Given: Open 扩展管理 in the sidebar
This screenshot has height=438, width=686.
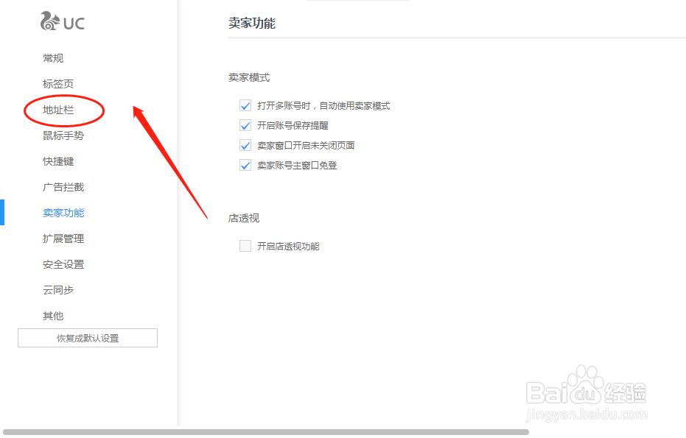Looking at the screenshot, I should click(x=63, y=239).
